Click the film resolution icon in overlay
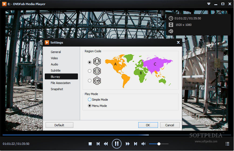The image size is (234, 151). tap(171, 25)
